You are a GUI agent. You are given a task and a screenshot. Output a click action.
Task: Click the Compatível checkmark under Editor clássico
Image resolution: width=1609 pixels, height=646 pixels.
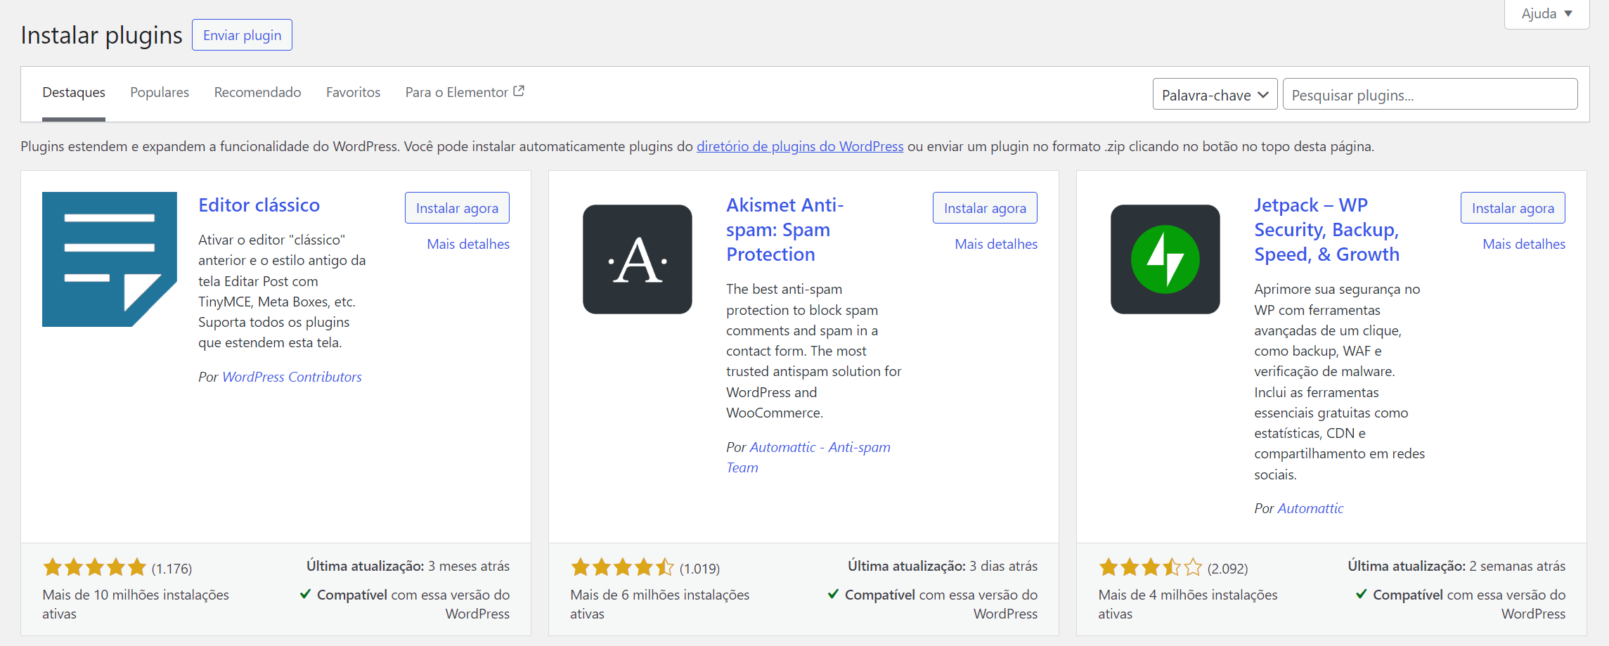click(305, 594)
